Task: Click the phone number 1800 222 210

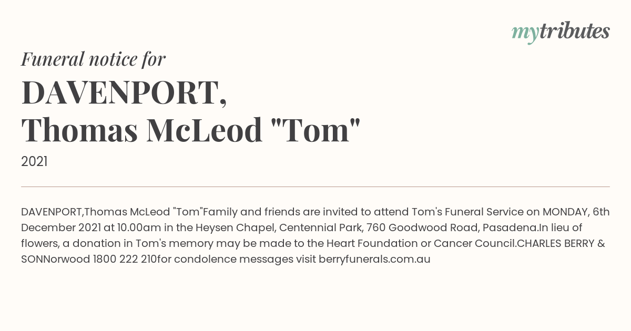Action: 124,259
